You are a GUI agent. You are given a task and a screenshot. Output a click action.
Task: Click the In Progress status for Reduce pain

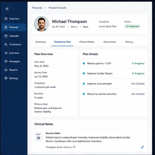point(138,63)
